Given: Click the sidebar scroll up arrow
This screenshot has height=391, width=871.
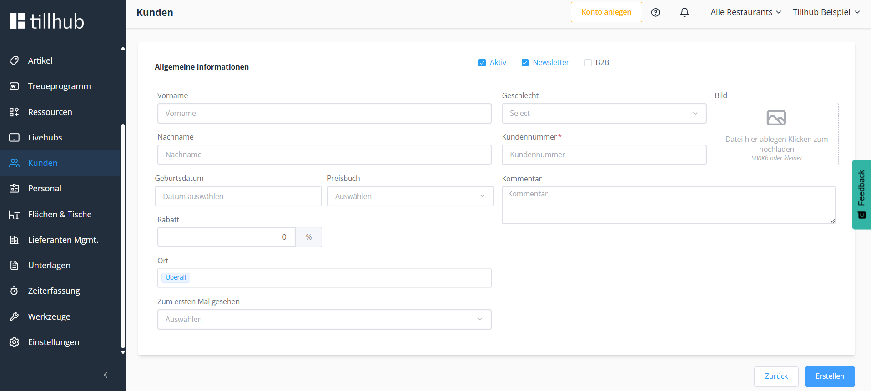Looking at the screenshot, I should pyautogui.click(x=123, y=48).
